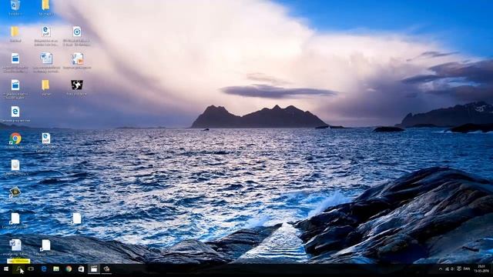Select the folder left of the black icon

pos(45,85)
